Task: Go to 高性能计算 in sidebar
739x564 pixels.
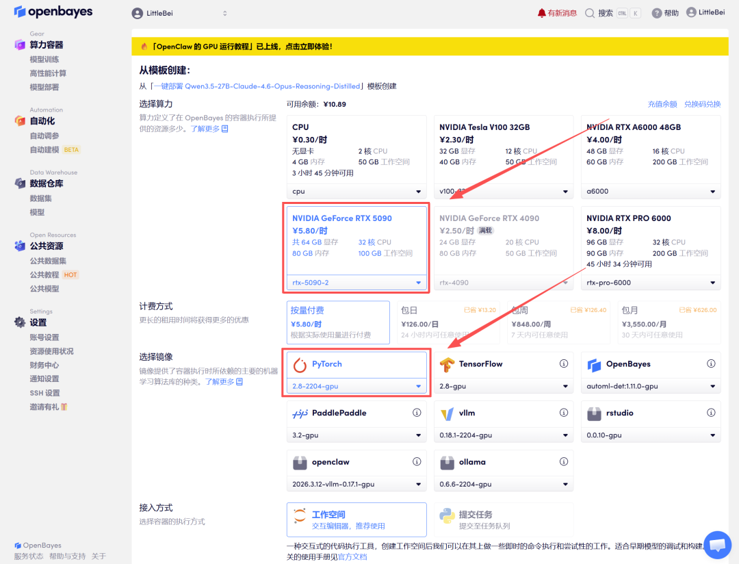Action: tap(48, 73)
